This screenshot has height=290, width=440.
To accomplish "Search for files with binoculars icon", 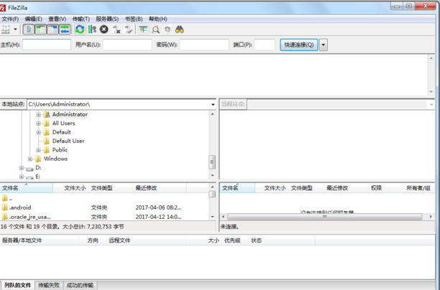I will click(180, 29).
